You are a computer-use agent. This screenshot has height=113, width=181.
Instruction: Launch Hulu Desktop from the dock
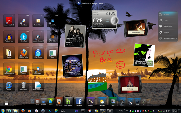pos(68,102)
